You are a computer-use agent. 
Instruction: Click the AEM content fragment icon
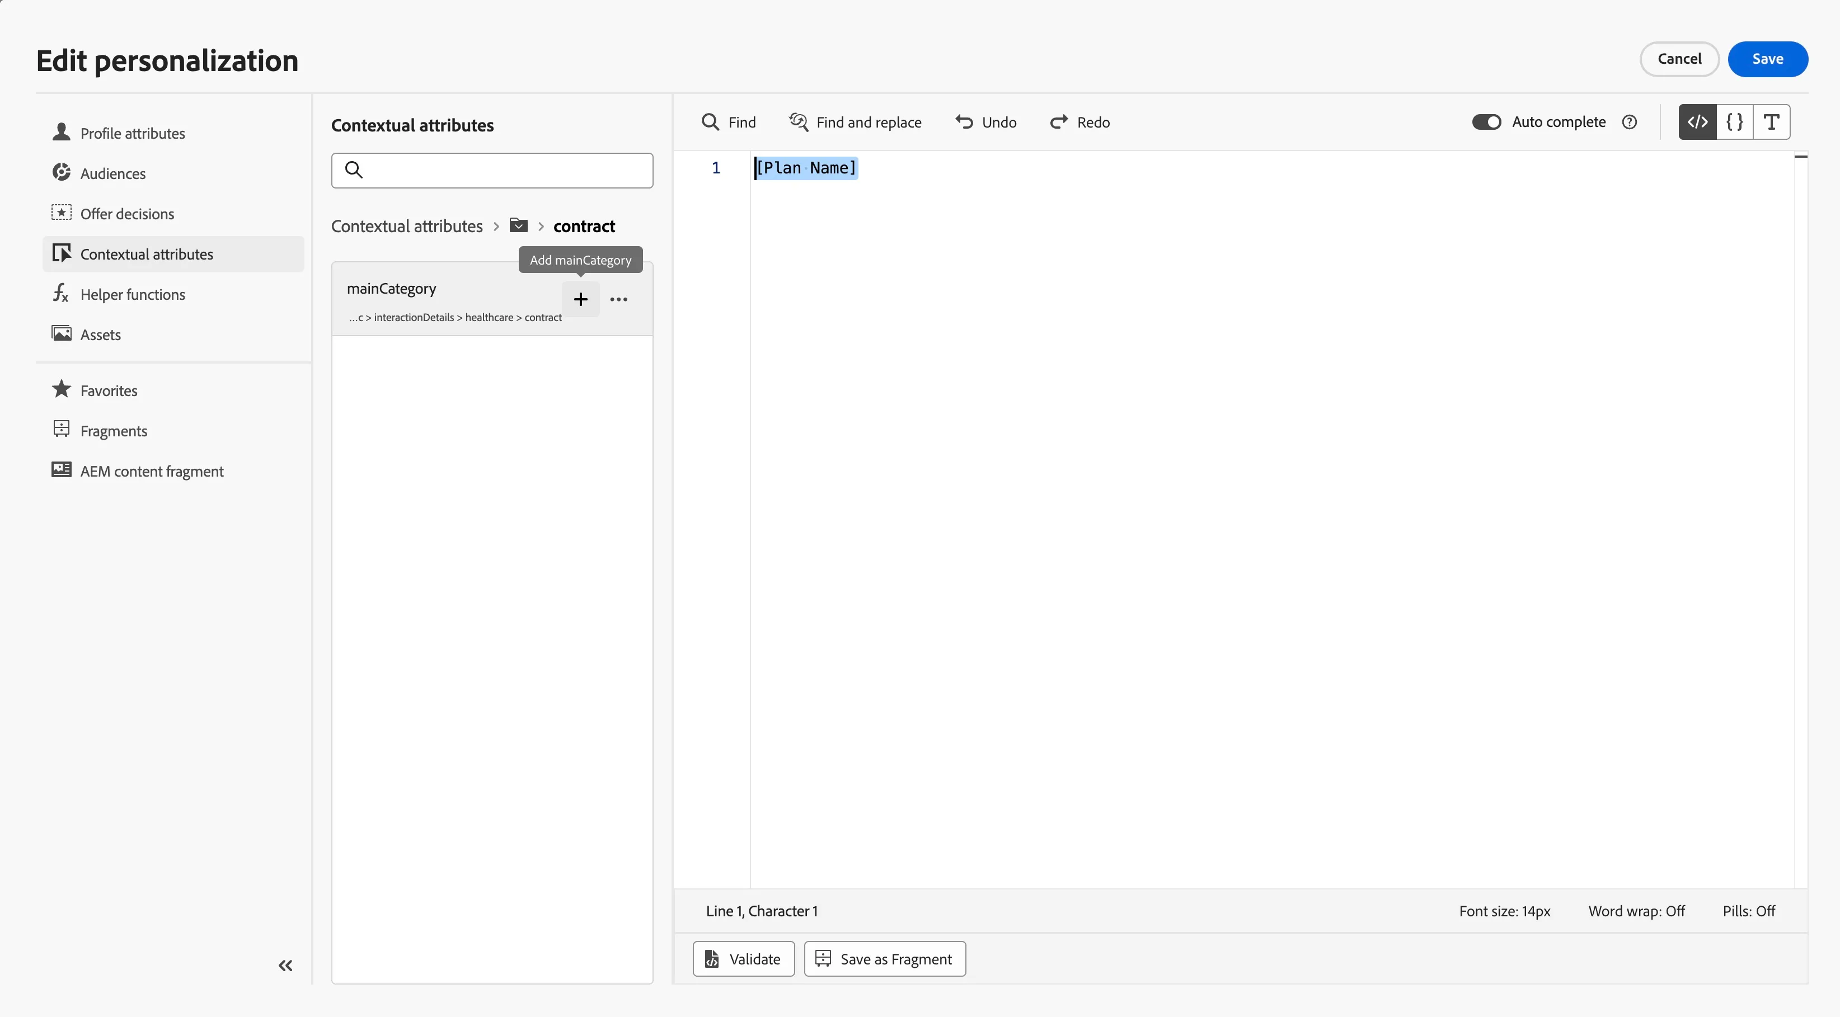point(62,470)
